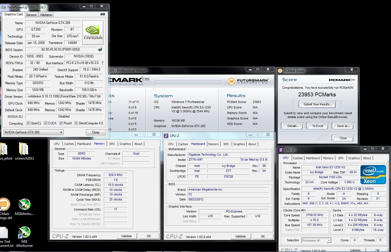
Task: Toggle the DirectCompute 4.0 checkbox
Action: pos(76,123)
